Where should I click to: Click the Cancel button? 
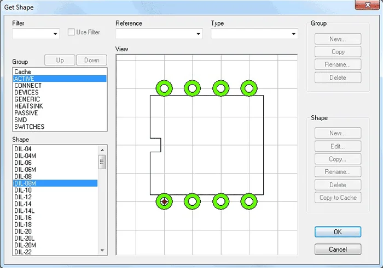[338, 249]
